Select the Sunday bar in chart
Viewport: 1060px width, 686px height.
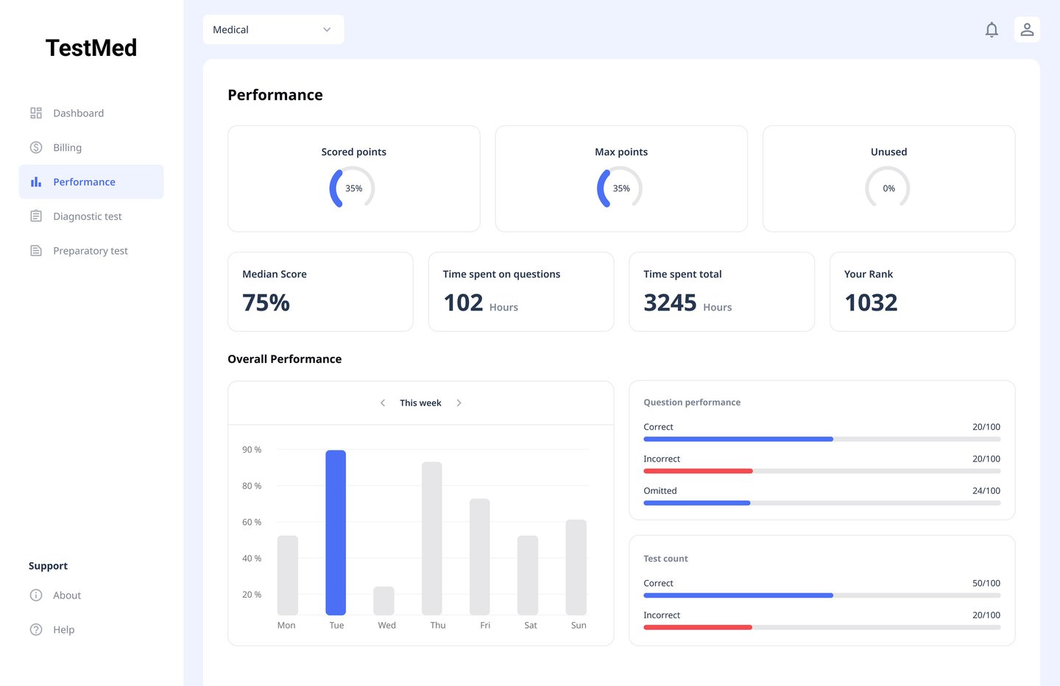[x=576, y=567]
